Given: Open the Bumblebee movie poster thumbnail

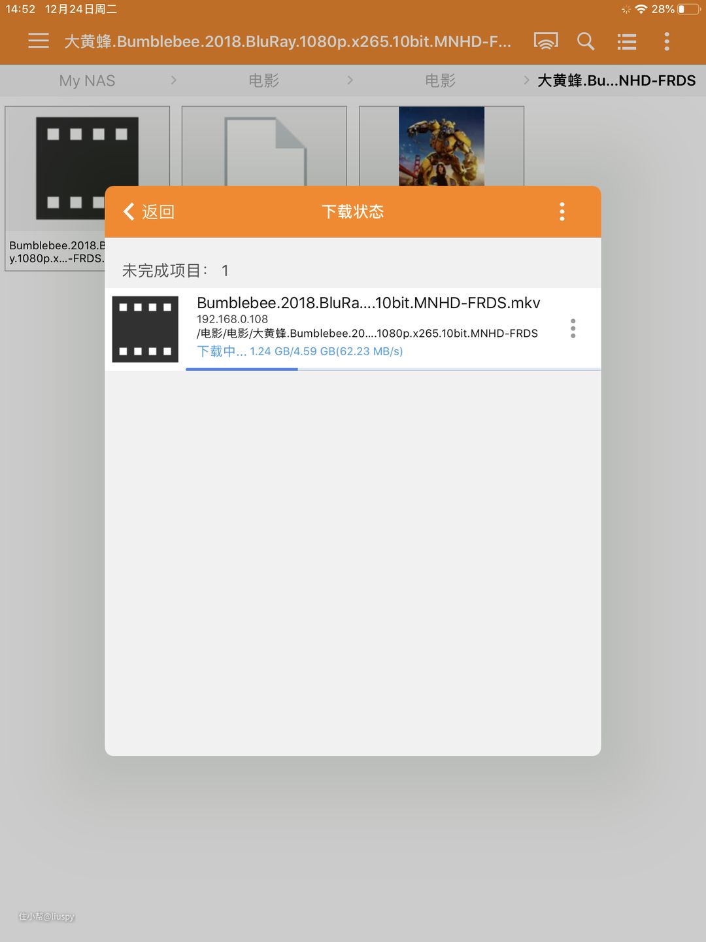Looking at the screenshot, I should 441,147.
